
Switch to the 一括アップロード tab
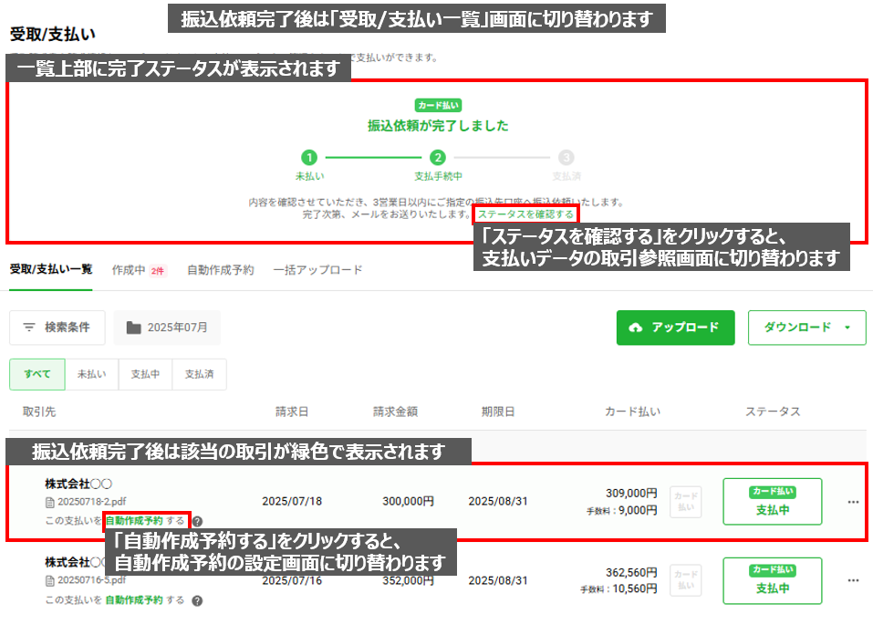(x=317, y=270)
